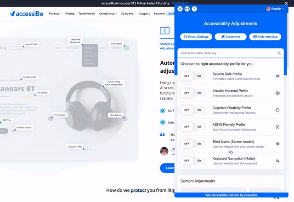Click the Learn more blue button

click(x=167, y=168)
